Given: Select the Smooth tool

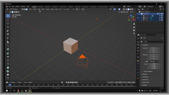Looking at the screenshot, I should 8,75.
